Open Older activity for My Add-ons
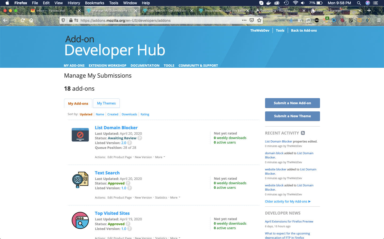 click(x=288, y=202)
